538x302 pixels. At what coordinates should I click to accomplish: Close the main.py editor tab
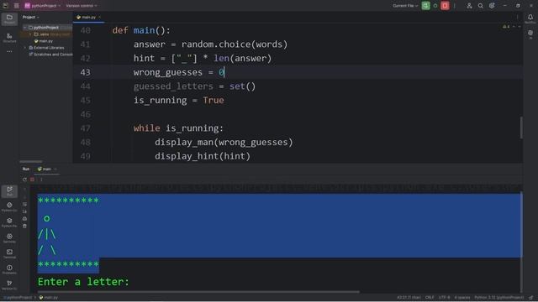pos(100,17)
